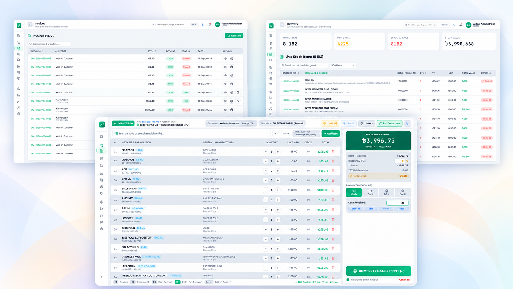Sort by the INVOICE # column header
Screen dimensions: 513x289
click(x=37, y=51)
